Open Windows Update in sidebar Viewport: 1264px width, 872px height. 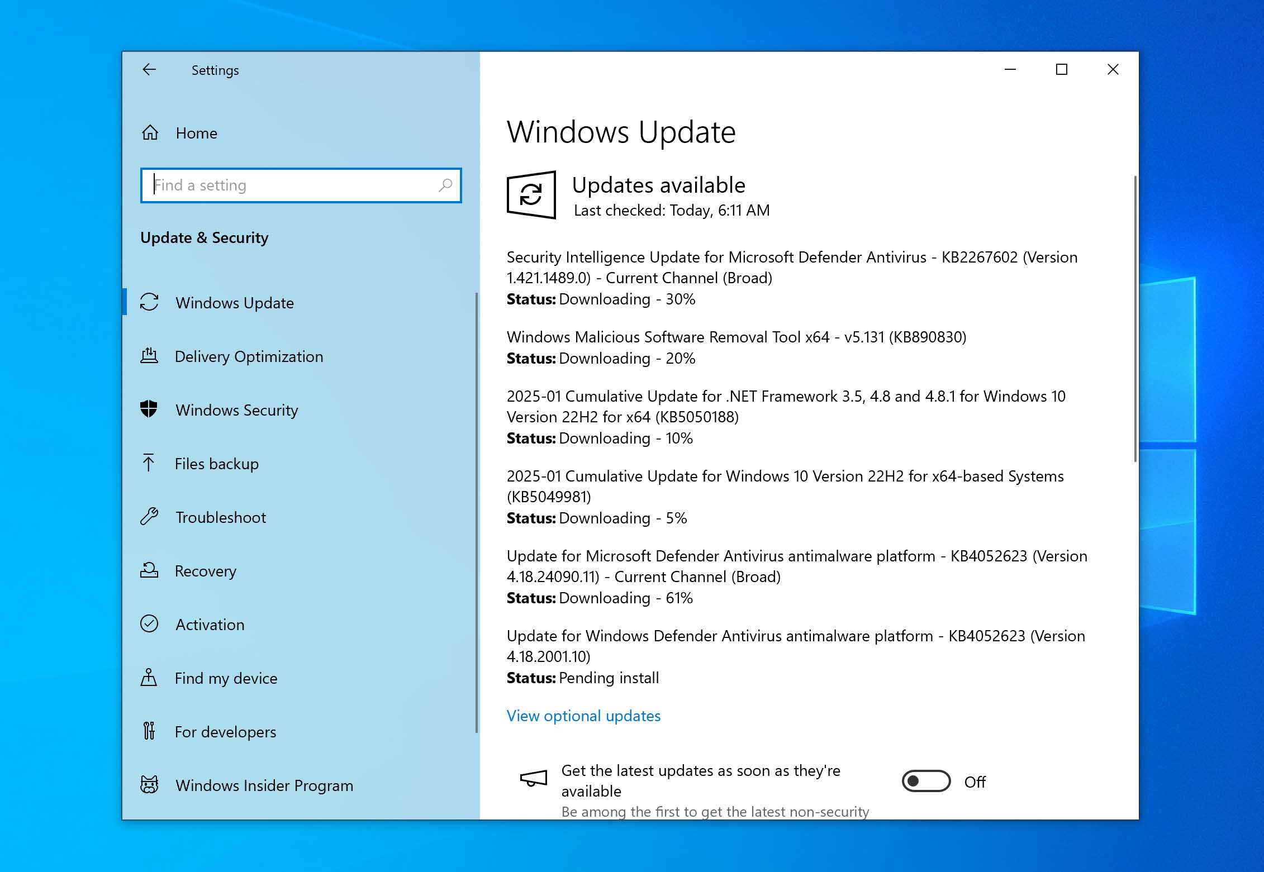click(x=234, y=303)
